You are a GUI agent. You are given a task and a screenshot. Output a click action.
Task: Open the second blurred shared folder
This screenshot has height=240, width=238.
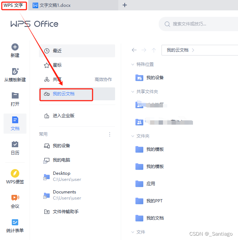point(164,122)
